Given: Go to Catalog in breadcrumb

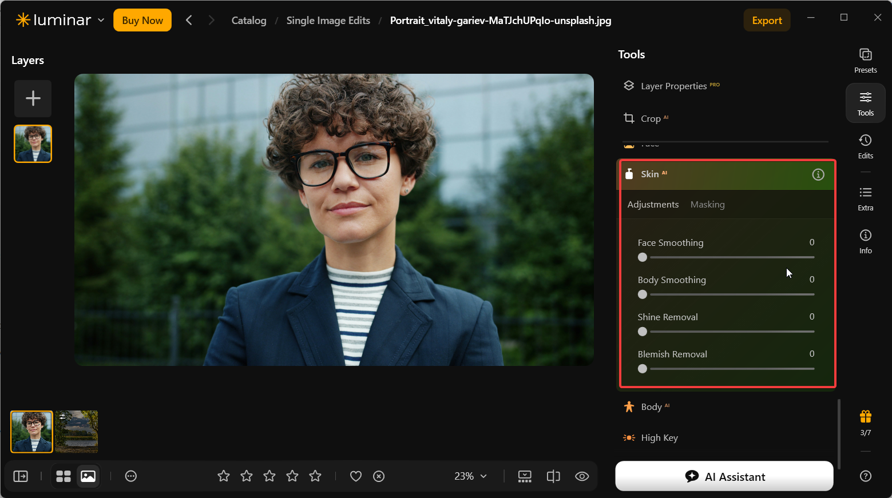Looking at the screenshot, I should point(249,21).
